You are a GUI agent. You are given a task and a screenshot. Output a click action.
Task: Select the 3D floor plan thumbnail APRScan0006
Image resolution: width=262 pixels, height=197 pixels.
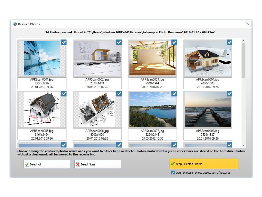(97, 110)
